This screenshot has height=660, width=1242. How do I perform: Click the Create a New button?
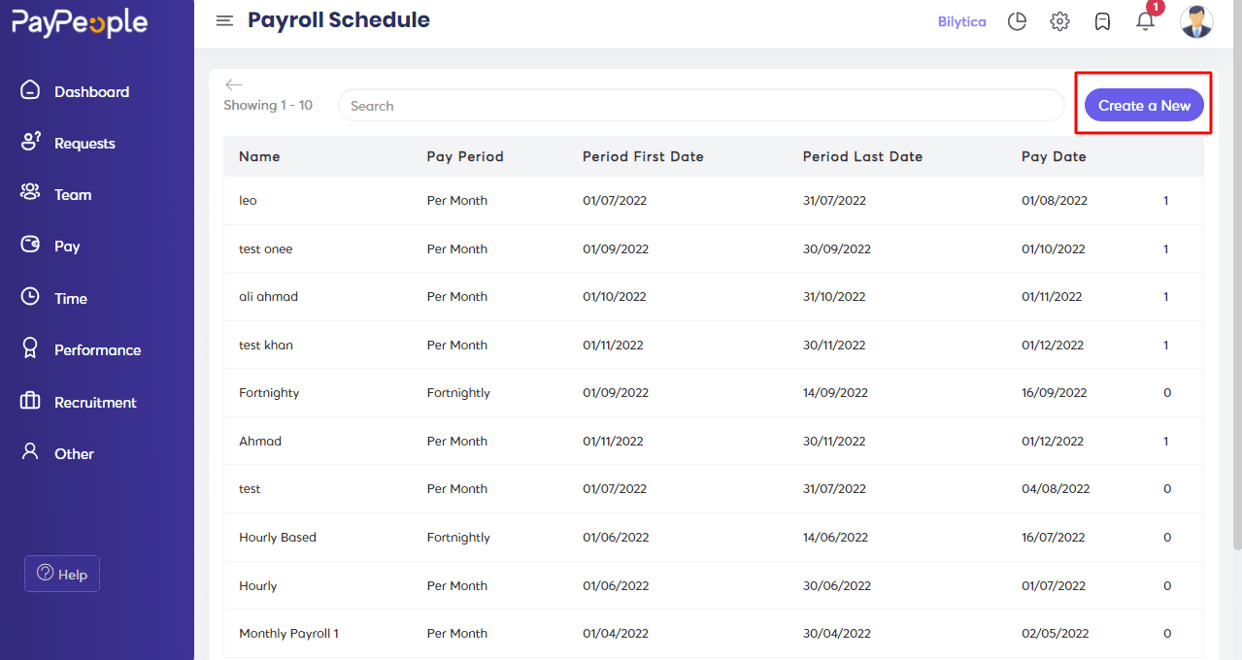coord(1144,105)
